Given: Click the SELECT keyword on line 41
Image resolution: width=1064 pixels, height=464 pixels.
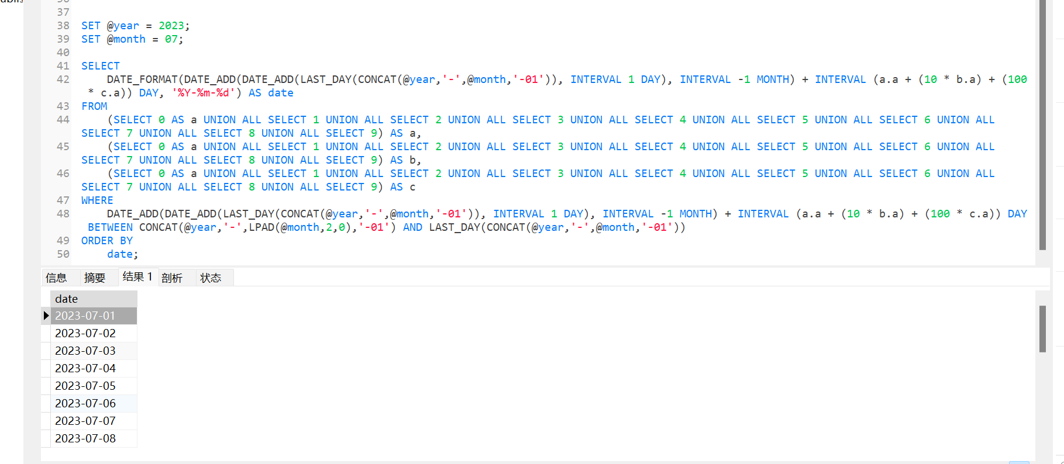Looking at the screenshot, I should [101, 66].
